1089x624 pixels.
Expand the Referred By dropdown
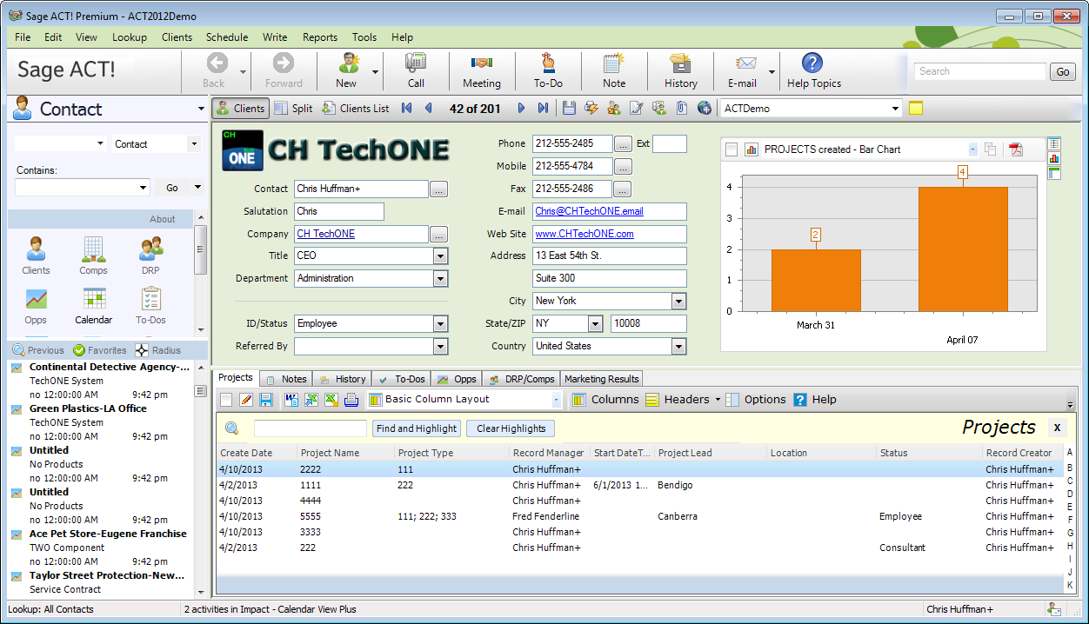(441, 347)
